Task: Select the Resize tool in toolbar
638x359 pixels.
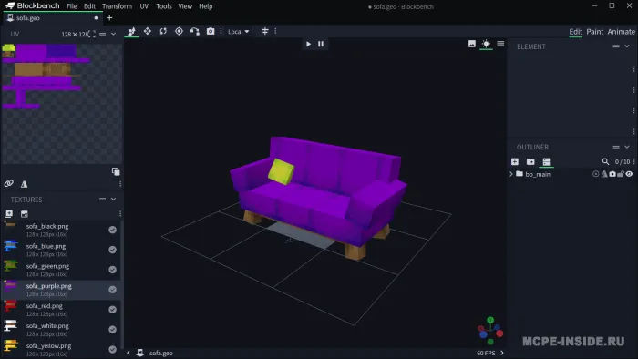Action: 148,31
